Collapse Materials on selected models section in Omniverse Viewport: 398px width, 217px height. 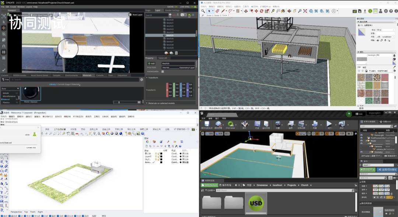tap(147, 103)
